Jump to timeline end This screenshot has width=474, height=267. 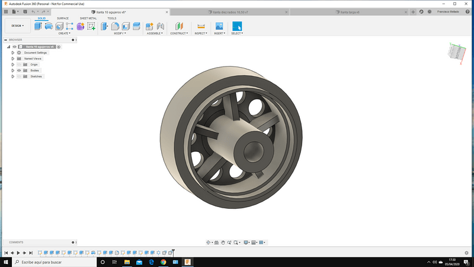[x=31, y=253]
